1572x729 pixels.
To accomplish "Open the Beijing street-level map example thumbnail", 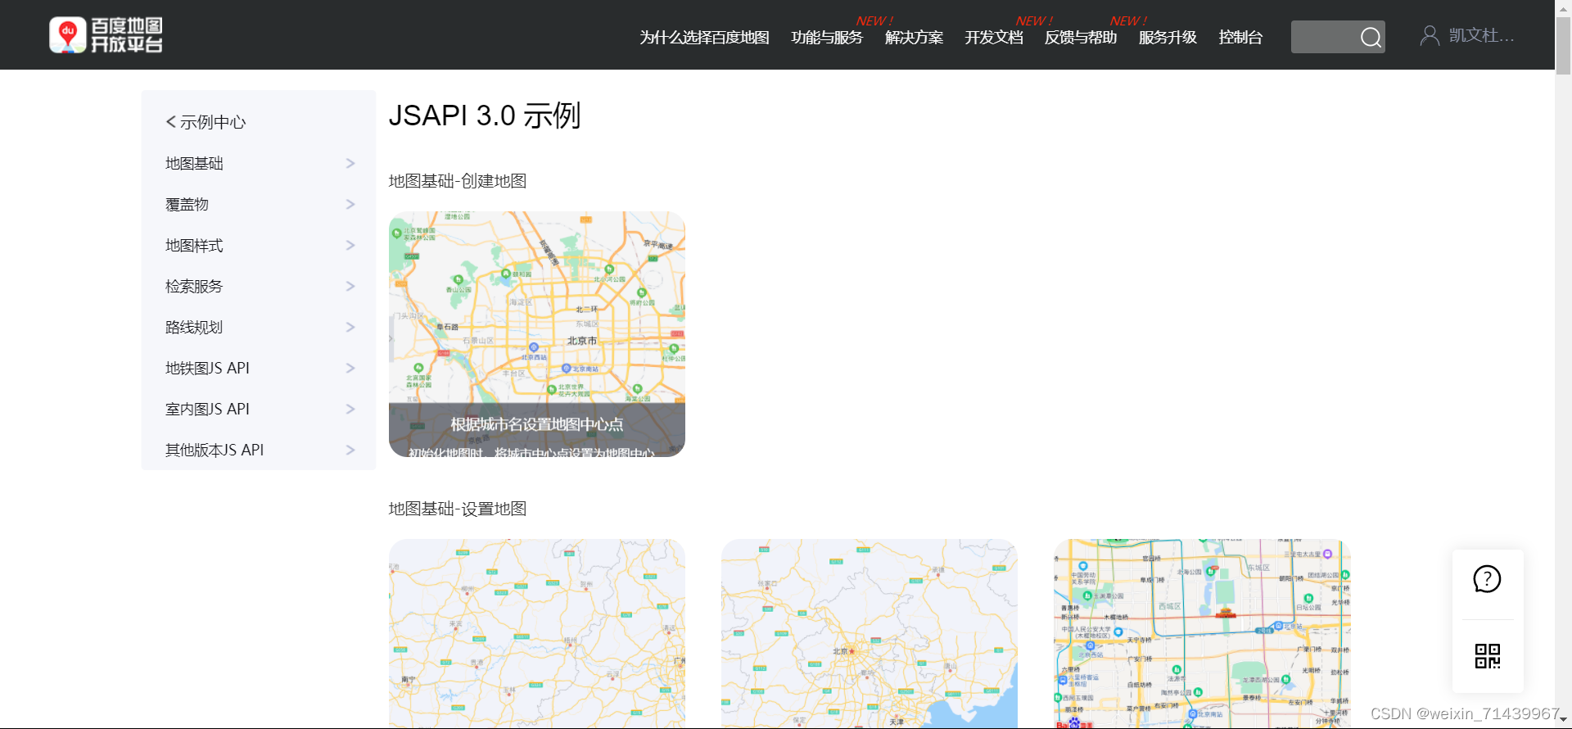I will pos(1202,633).
